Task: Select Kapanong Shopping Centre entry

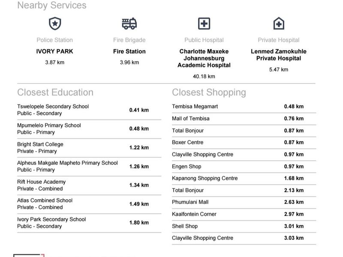Action: coord(244,178)
